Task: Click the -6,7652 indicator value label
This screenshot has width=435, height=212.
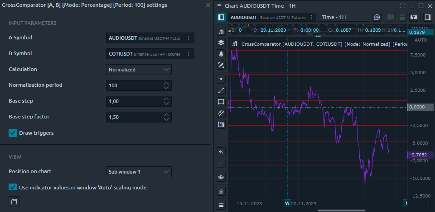Action: tap(420, 155)
